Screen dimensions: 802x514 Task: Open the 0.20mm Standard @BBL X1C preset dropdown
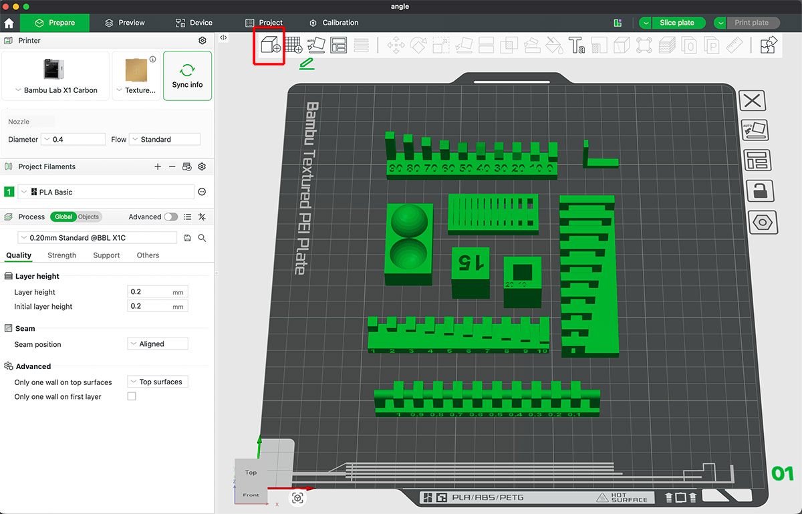point(97,238)
